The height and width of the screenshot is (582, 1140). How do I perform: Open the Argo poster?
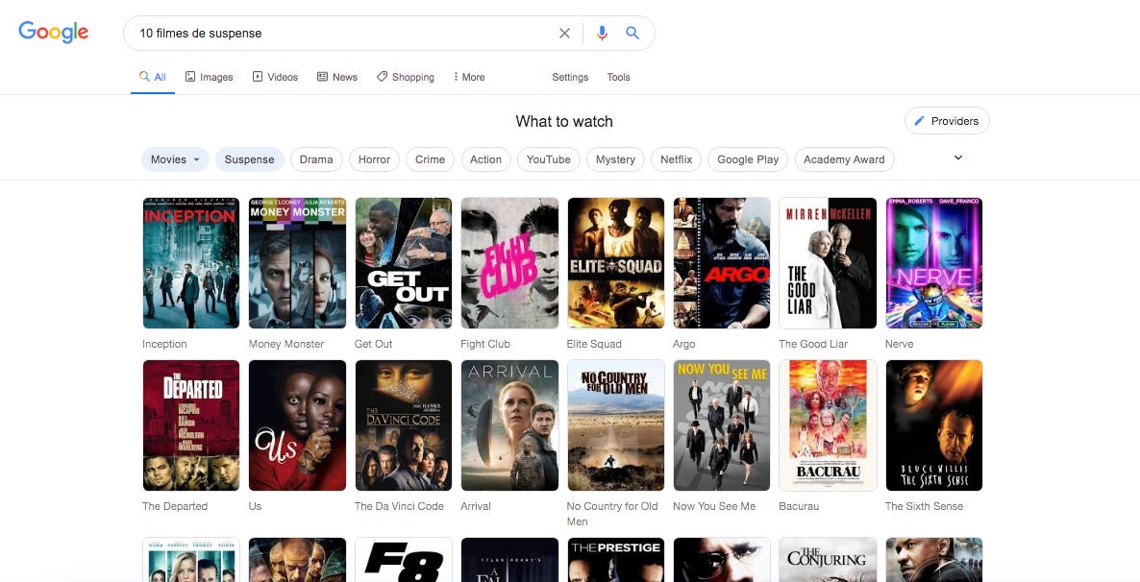click(722, 263)
